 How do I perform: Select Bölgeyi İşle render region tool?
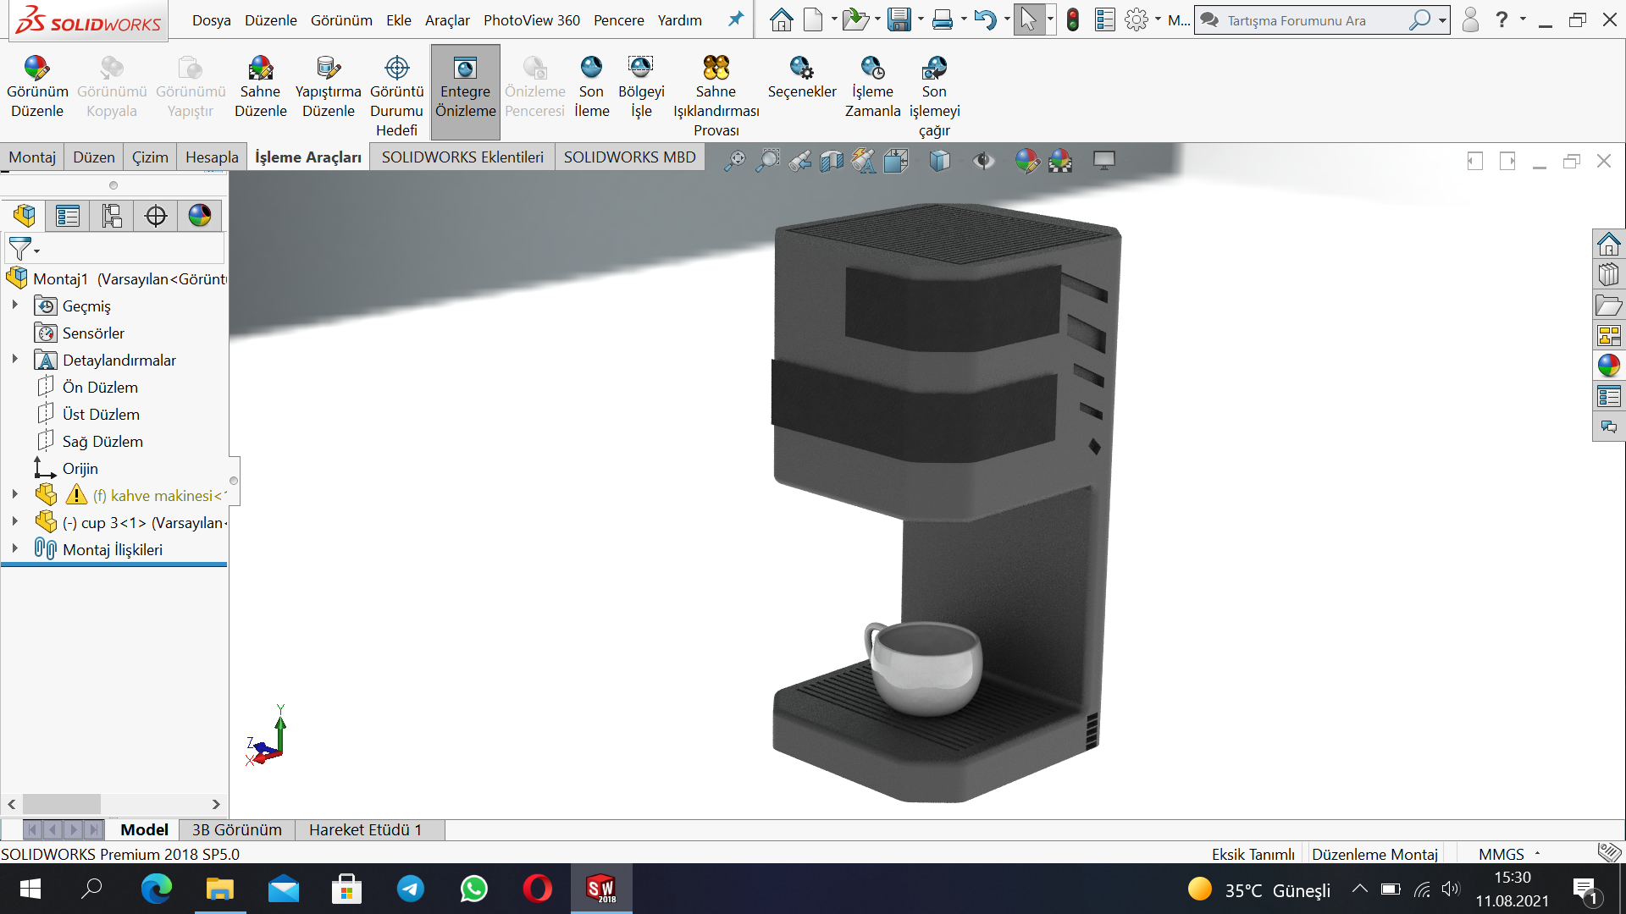(x=641, y=68)
